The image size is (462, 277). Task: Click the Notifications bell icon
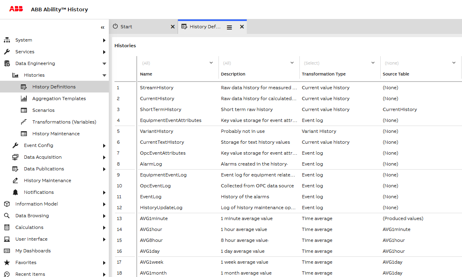[x=15, y=192]
